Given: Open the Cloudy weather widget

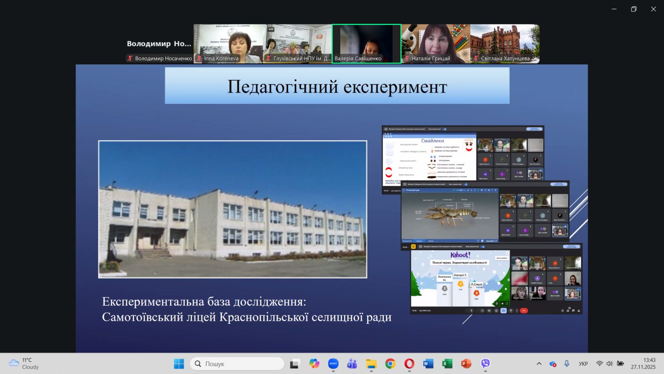Looking at the screenshot, I should click(x=24, y=364).
